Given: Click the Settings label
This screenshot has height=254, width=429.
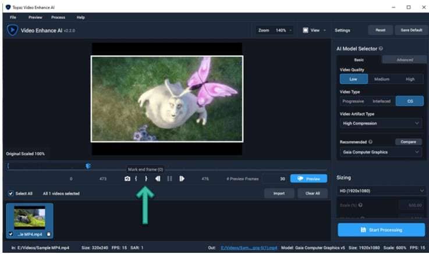Looking at the screenshot, I should pyautogui.click(x=342, y=30).
